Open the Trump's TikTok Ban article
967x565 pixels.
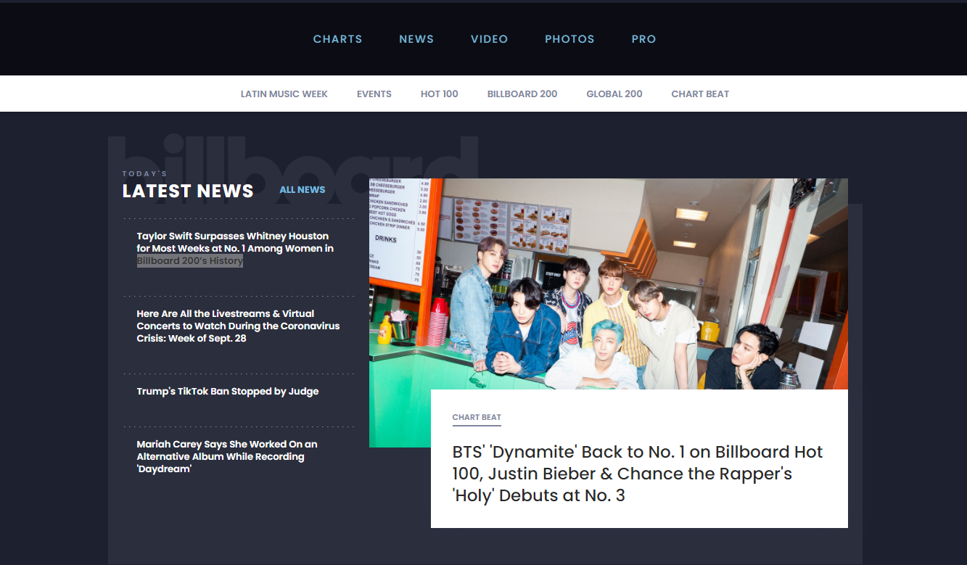pos(228,392)
